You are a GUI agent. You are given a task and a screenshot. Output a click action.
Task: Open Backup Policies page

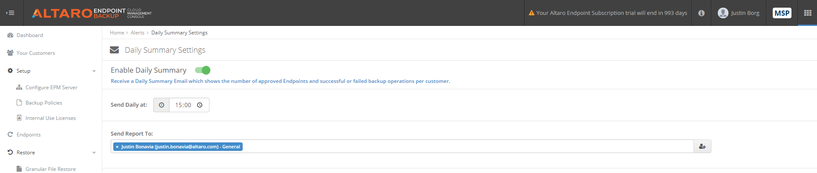click(x=44, y=103)
